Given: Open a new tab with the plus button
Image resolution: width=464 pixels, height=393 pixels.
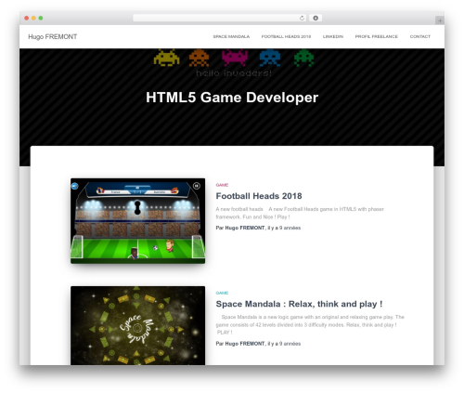Looking at the screenshot, I should tap(440, 20).
